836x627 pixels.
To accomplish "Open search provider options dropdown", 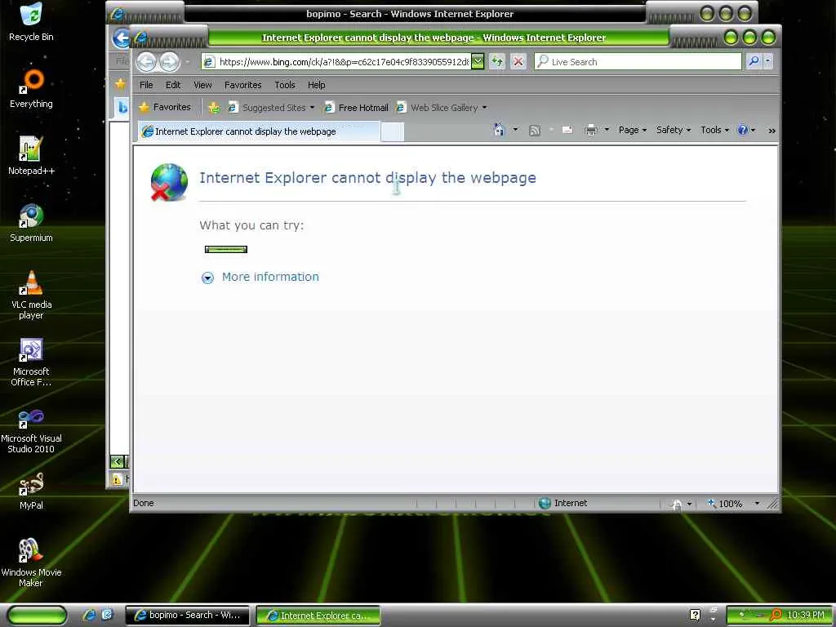I will pyautogui.click(x=767, y=61).
